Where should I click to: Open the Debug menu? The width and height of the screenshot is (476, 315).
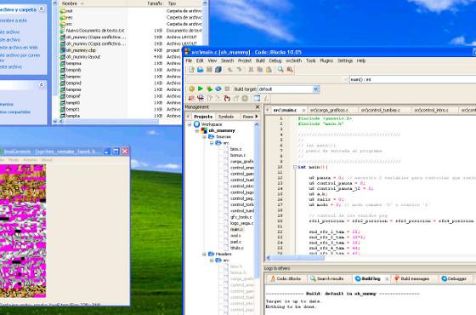[x=275, y=60]
